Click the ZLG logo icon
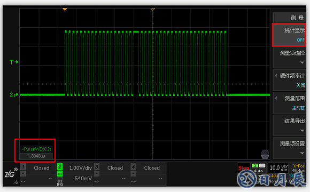 (10, 174)
